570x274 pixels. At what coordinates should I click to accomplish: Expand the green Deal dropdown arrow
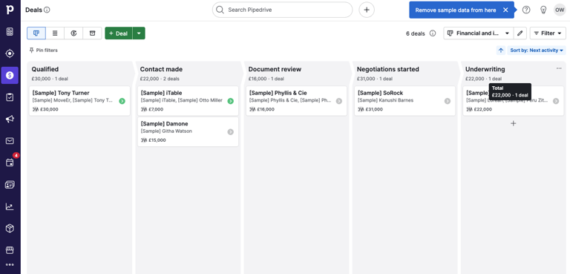[139, 33]
